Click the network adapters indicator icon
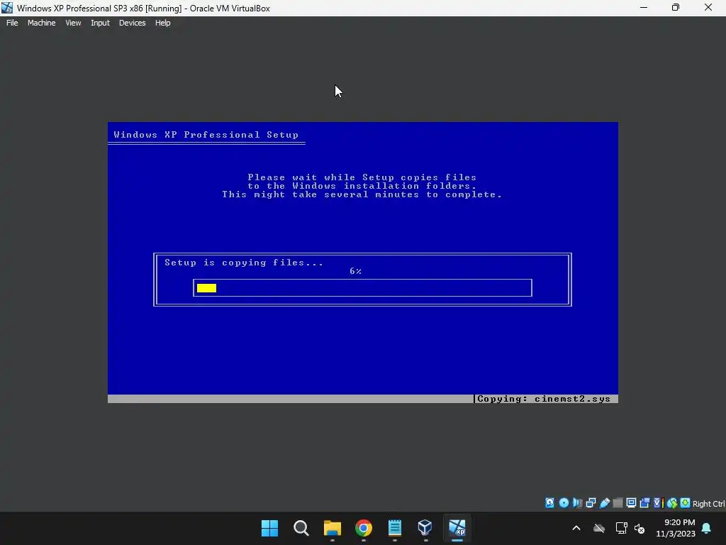Viewport: 726px width, 545px height. point(591,503)
